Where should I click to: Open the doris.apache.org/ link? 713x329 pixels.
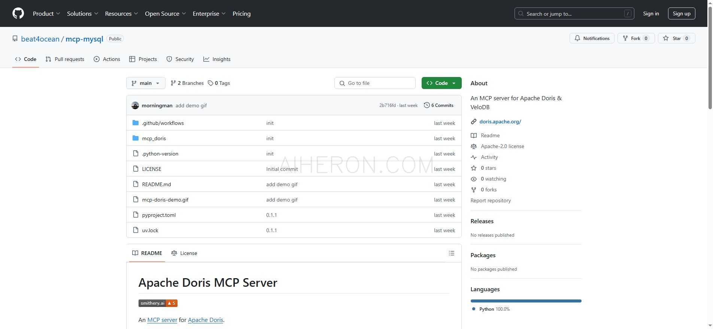point(500,122)
